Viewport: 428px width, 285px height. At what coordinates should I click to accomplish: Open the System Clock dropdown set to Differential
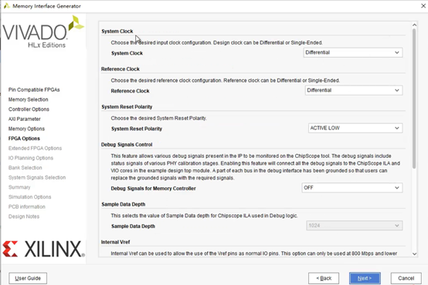pos(352,52)
